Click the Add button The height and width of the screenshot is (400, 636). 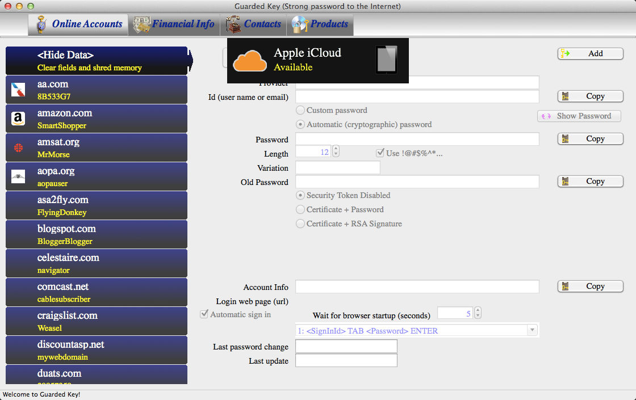click(x=590, y=53)
